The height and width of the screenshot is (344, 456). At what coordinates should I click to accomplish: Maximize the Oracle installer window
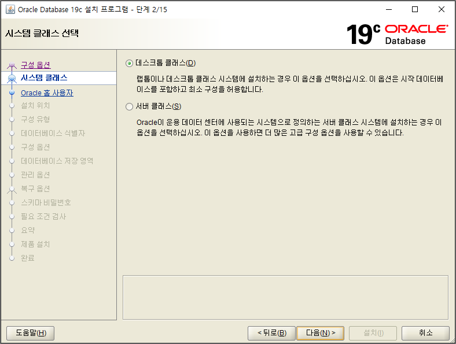coord(415,9)
